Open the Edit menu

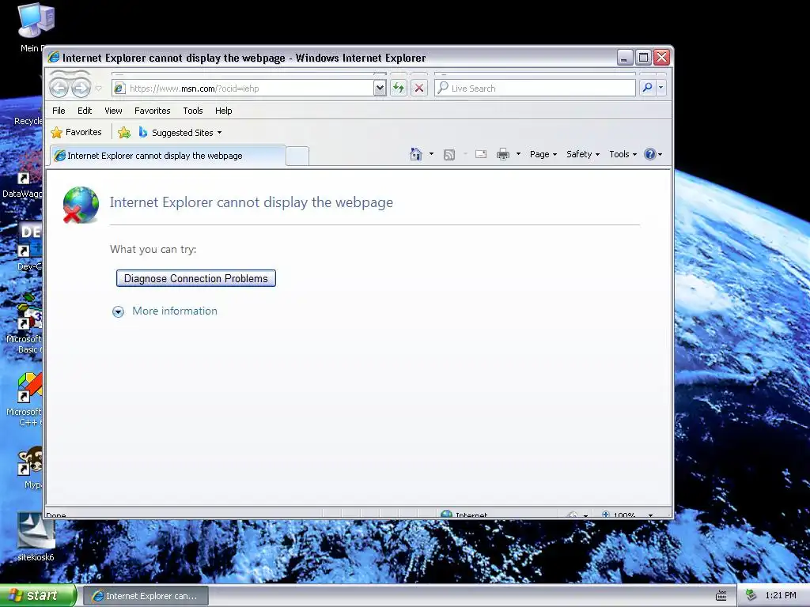(85, 111)
